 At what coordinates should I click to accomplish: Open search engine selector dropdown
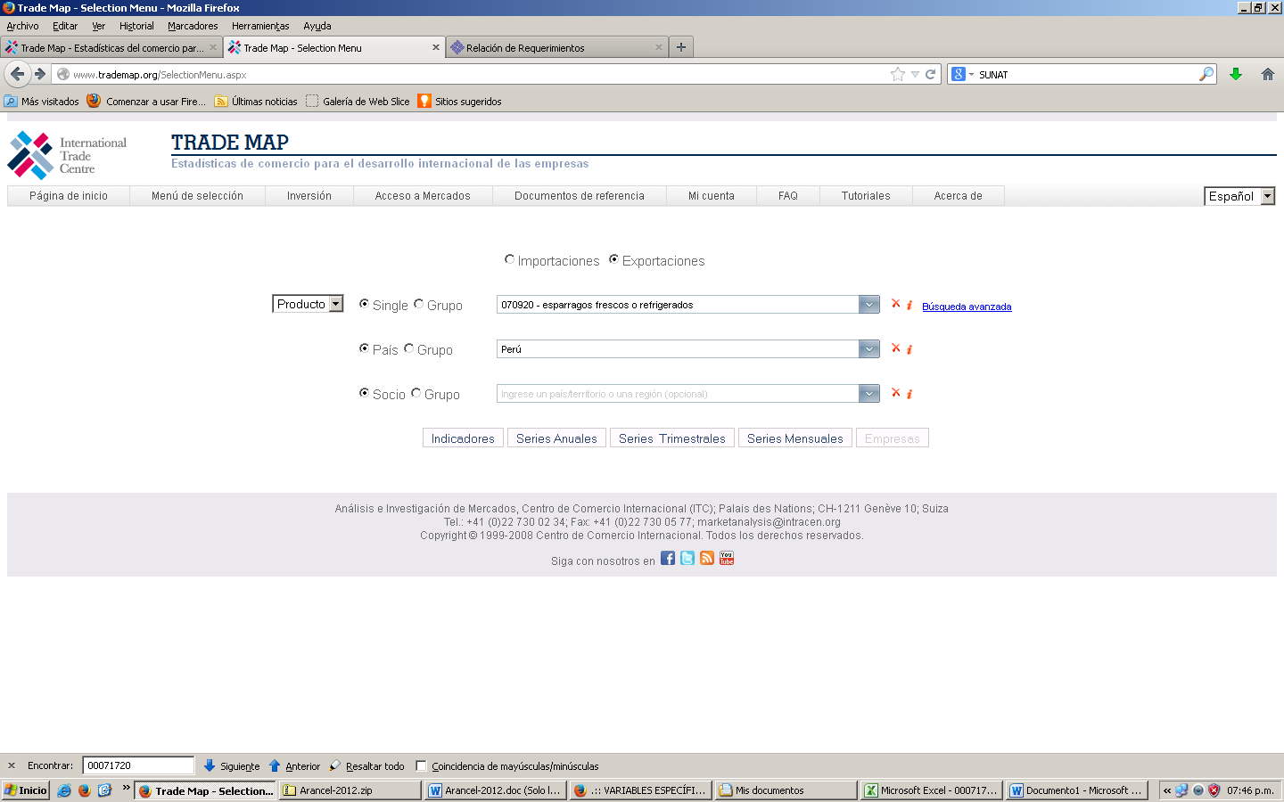962,74
